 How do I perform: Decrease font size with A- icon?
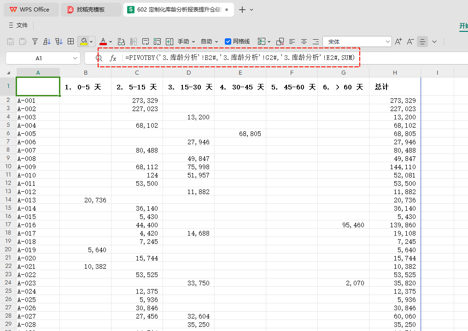pyautogui.click(x=410, y=41)
